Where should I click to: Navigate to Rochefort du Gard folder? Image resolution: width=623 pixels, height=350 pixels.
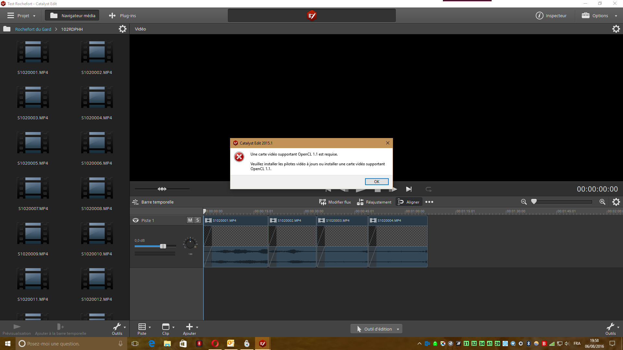click(33, 29)
